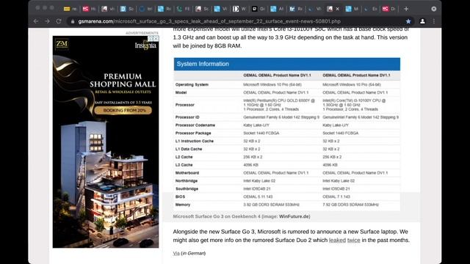Screen dimensions: 470x264
Task: Toggle the blue bookmark star
Action: (408, 21)
